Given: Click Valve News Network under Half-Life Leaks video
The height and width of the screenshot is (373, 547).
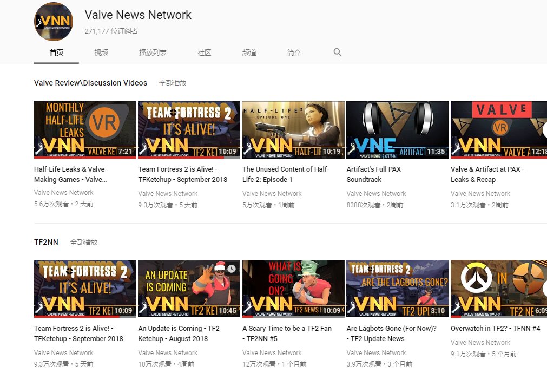Looking at the screenshot, I should [x=64, y=193].
